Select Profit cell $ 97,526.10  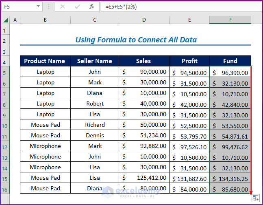189,146
